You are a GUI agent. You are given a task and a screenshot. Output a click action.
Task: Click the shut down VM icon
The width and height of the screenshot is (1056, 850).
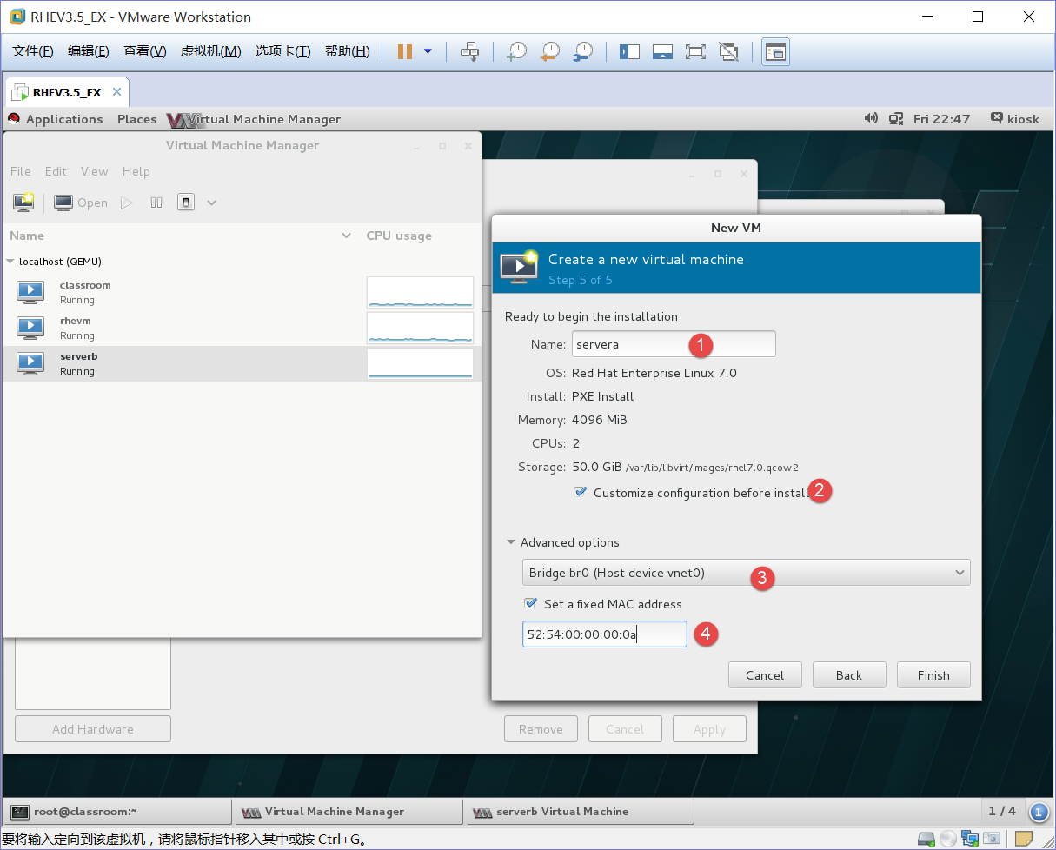click(x=185, y=203)
